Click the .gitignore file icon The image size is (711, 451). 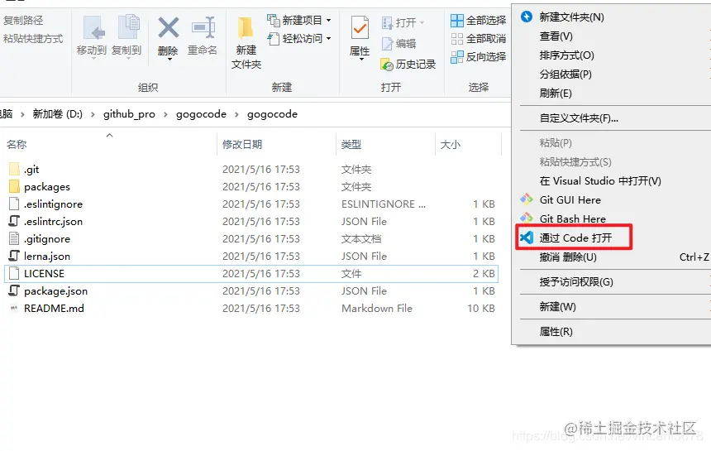click(x=15, y=238)
